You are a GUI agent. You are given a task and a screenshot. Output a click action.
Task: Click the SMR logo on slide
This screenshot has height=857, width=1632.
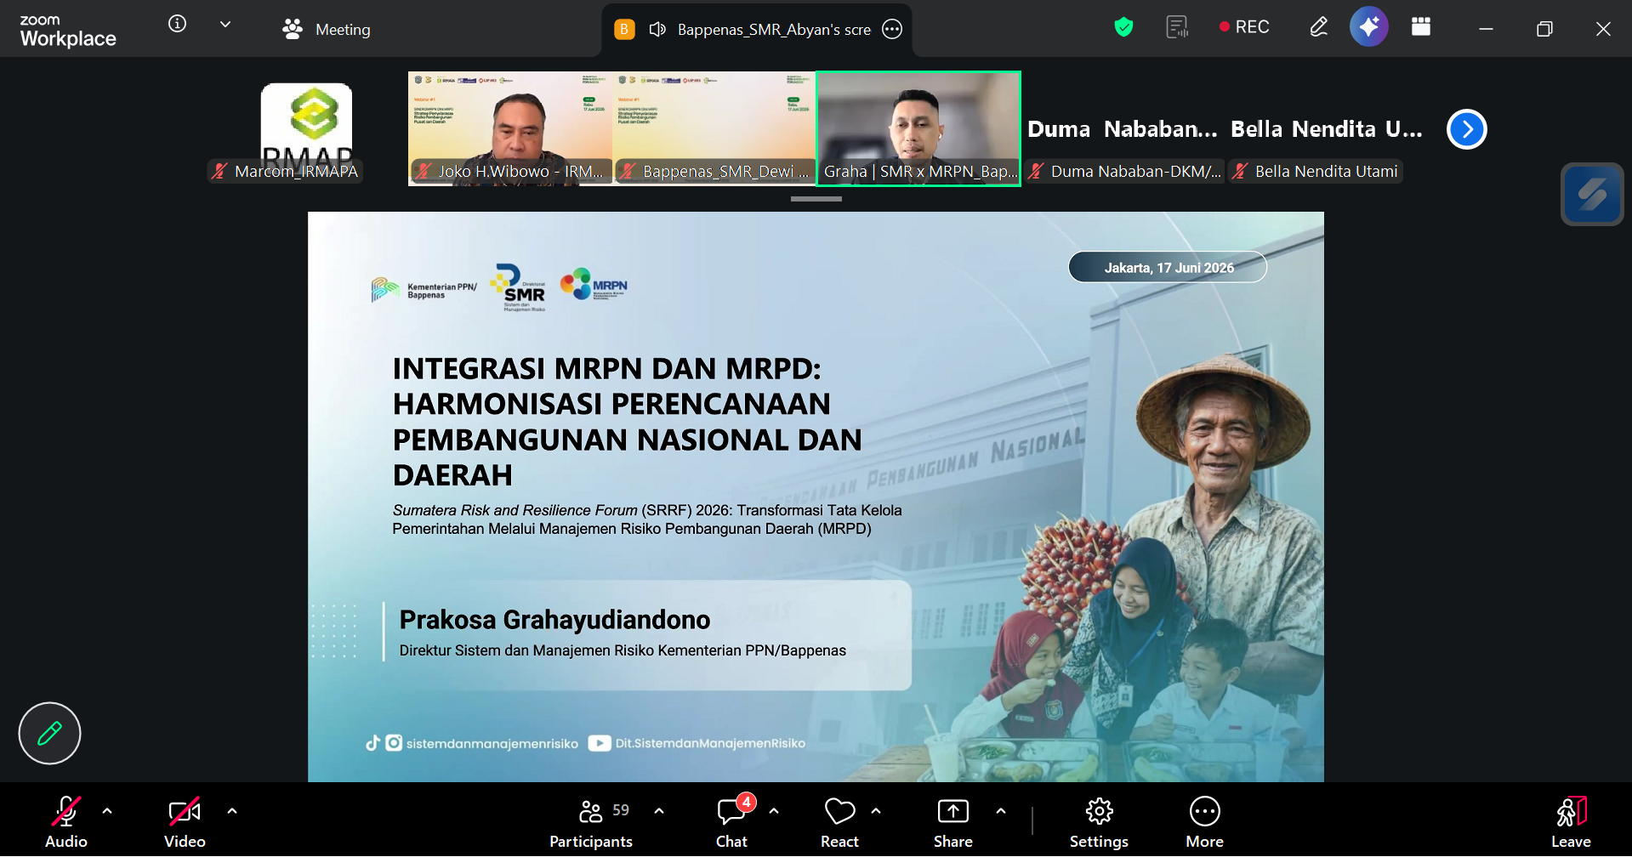(520, 287)
